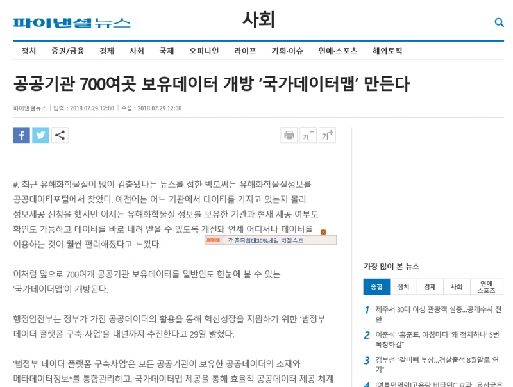Switch to 정치 tab in popular news
This screenshot has height=387, width=513.
403,286
